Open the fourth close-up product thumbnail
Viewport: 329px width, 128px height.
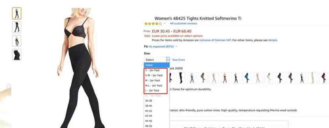click(x=16, y=55)
